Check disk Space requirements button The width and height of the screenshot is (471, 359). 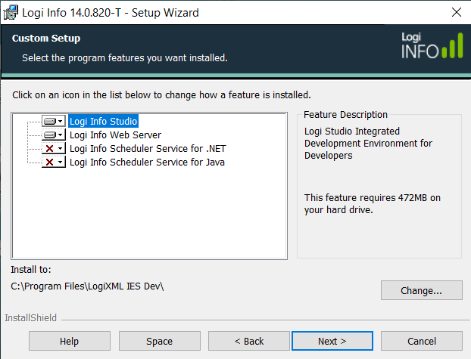pos(160,341)
